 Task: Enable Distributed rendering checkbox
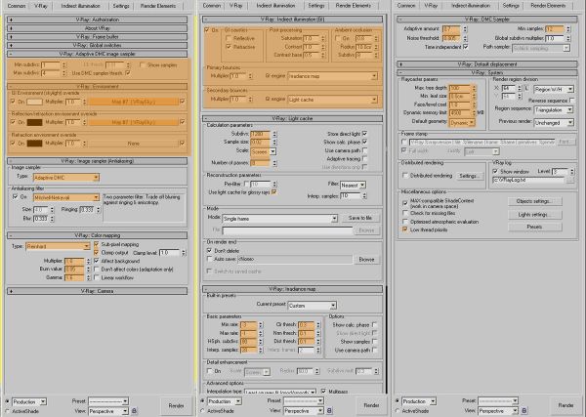point(405,175)
